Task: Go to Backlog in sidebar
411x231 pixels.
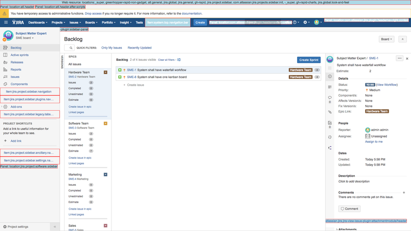Action: [x=16, y=48]
